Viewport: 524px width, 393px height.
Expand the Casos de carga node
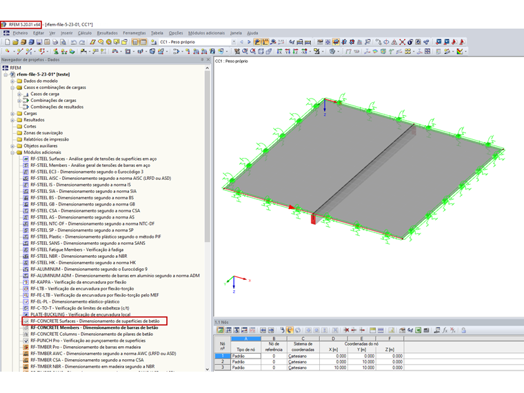[19, 94]
